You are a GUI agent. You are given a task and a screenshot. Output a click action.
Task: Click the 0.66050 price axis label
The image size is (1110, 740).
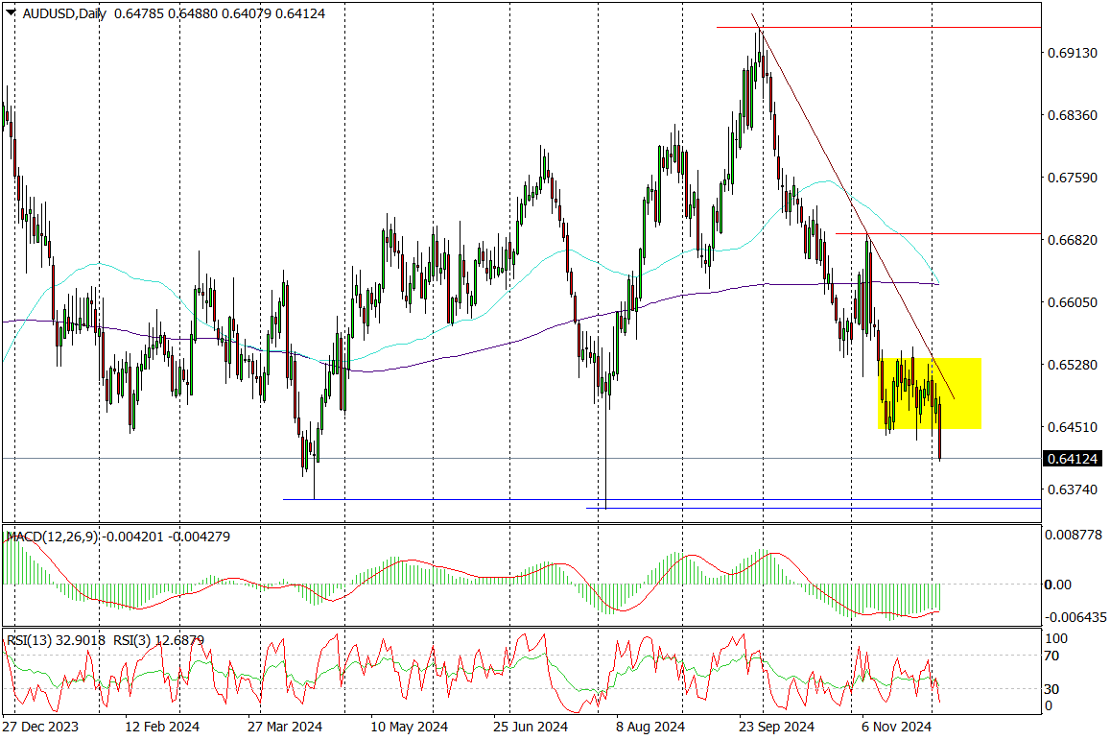1073,302
